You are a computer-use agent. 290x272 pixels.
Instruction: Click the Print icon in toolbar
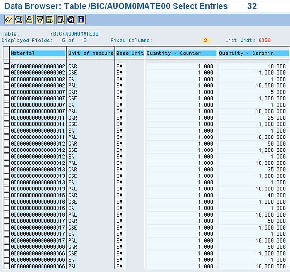29,20
